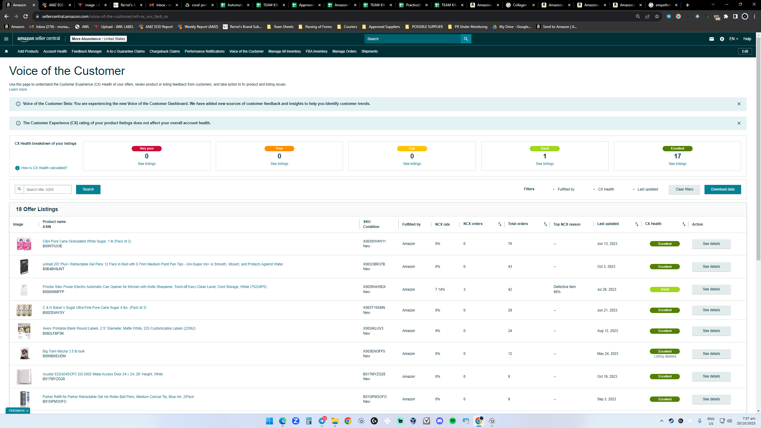Viewport: 761px width, 428px height.
Task: Open the AWL LABEL Upload bookmark
Action: (114, 27)
